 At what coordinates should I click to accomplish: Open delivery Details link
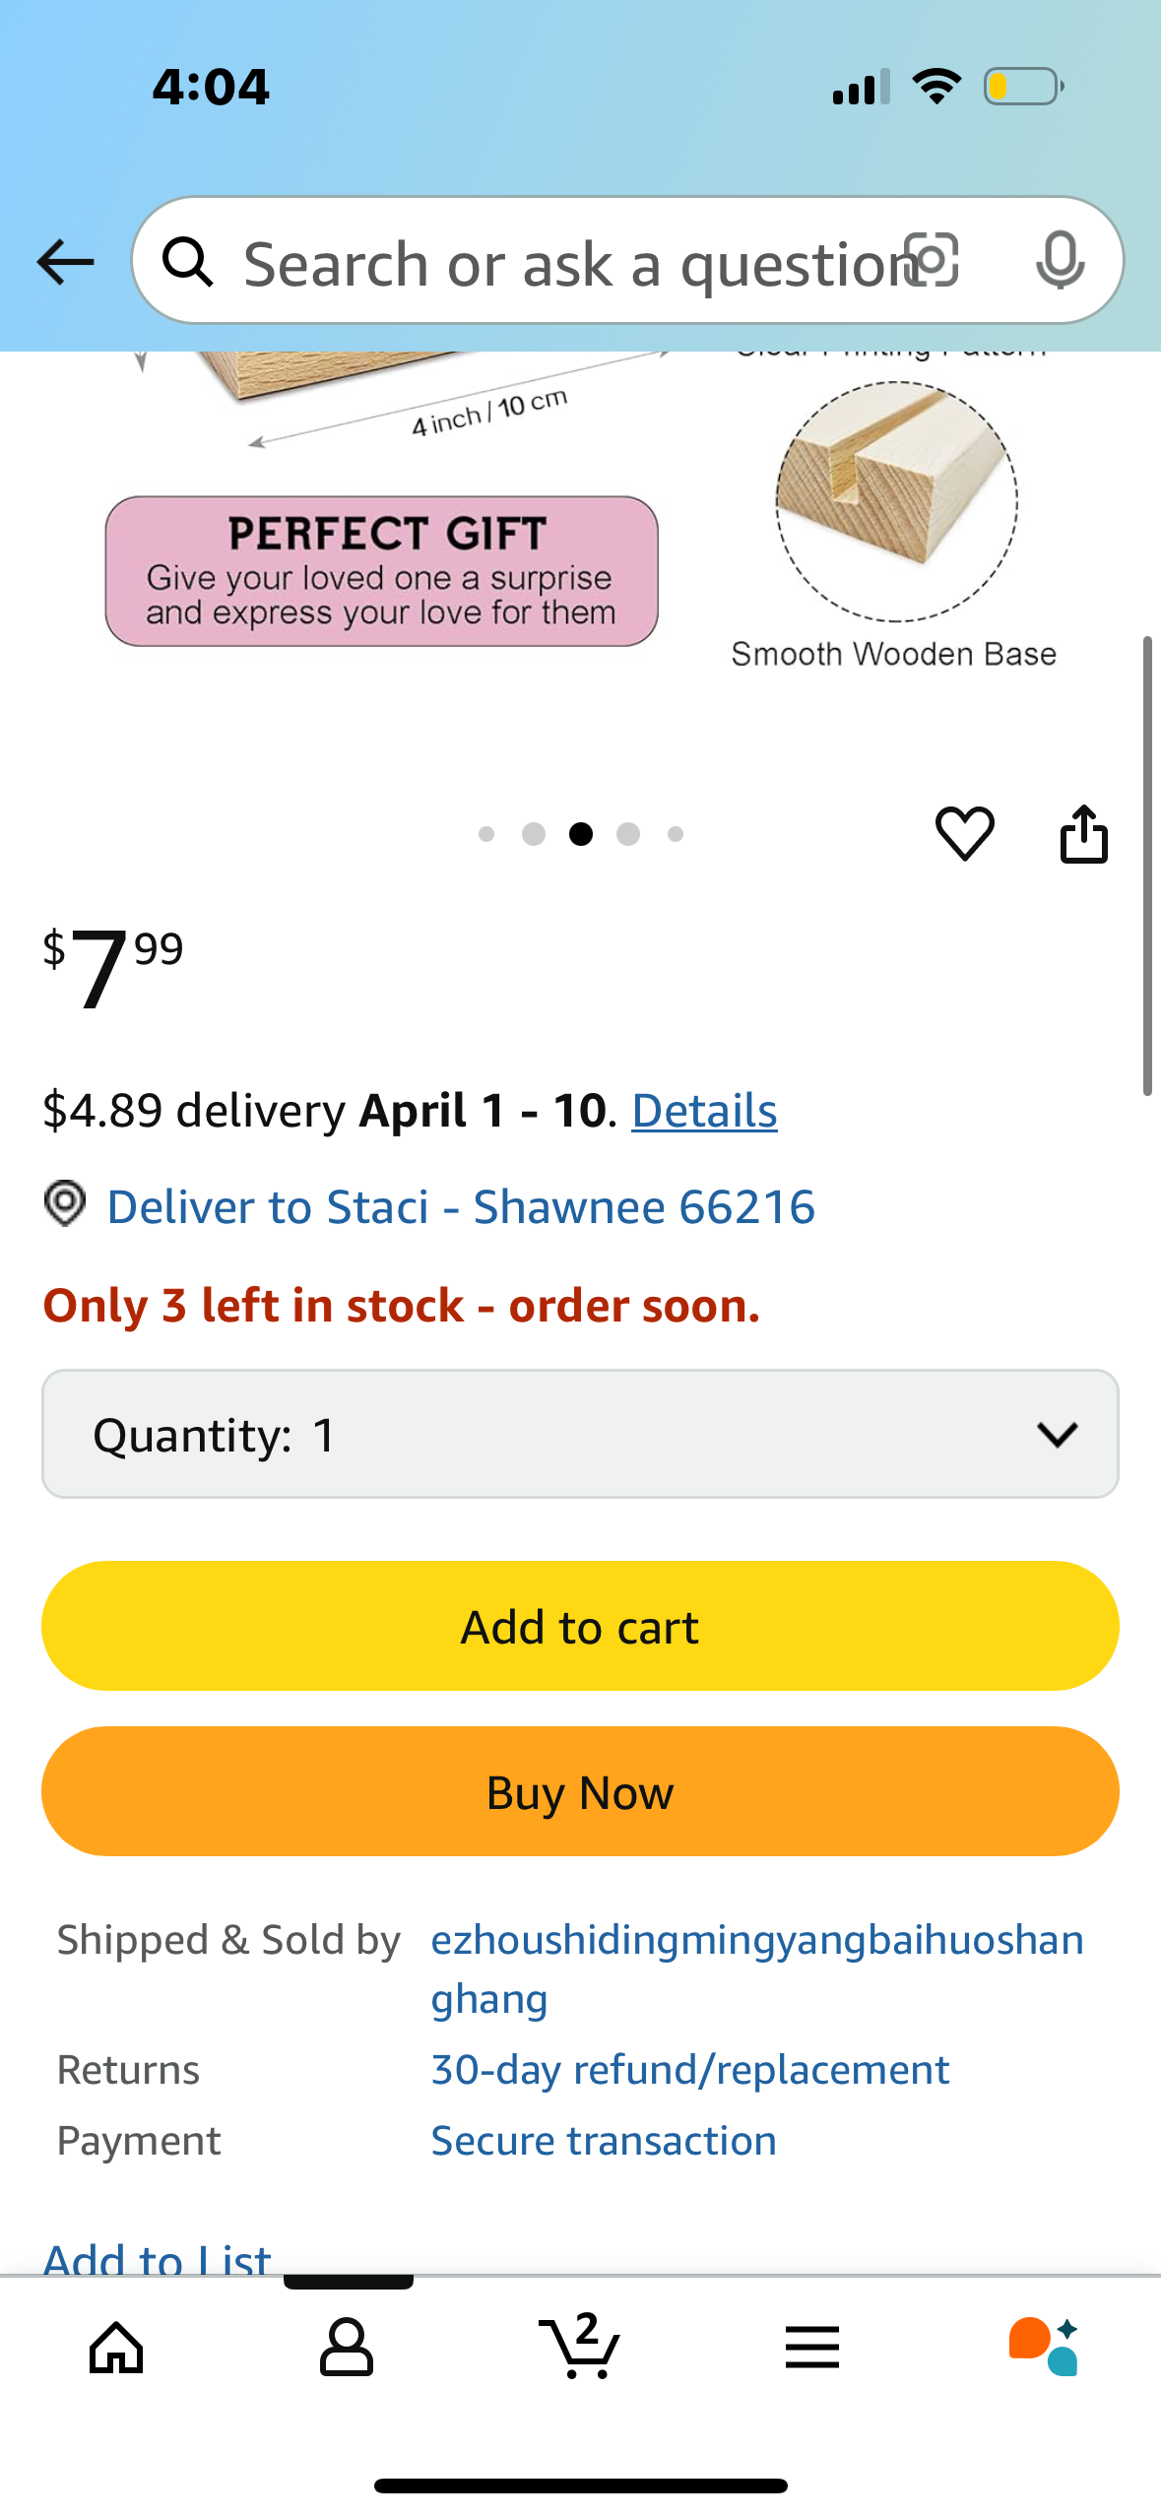(x=704, y=1111)
